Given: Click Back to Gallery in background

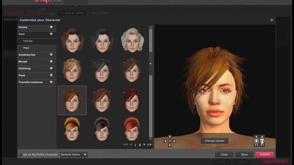Looking at the screenshot, I should [x=72, y=13].
